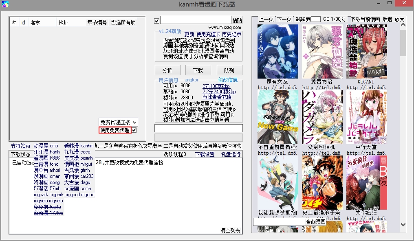Open the 平行天堂 manga cover

[366, 117]
